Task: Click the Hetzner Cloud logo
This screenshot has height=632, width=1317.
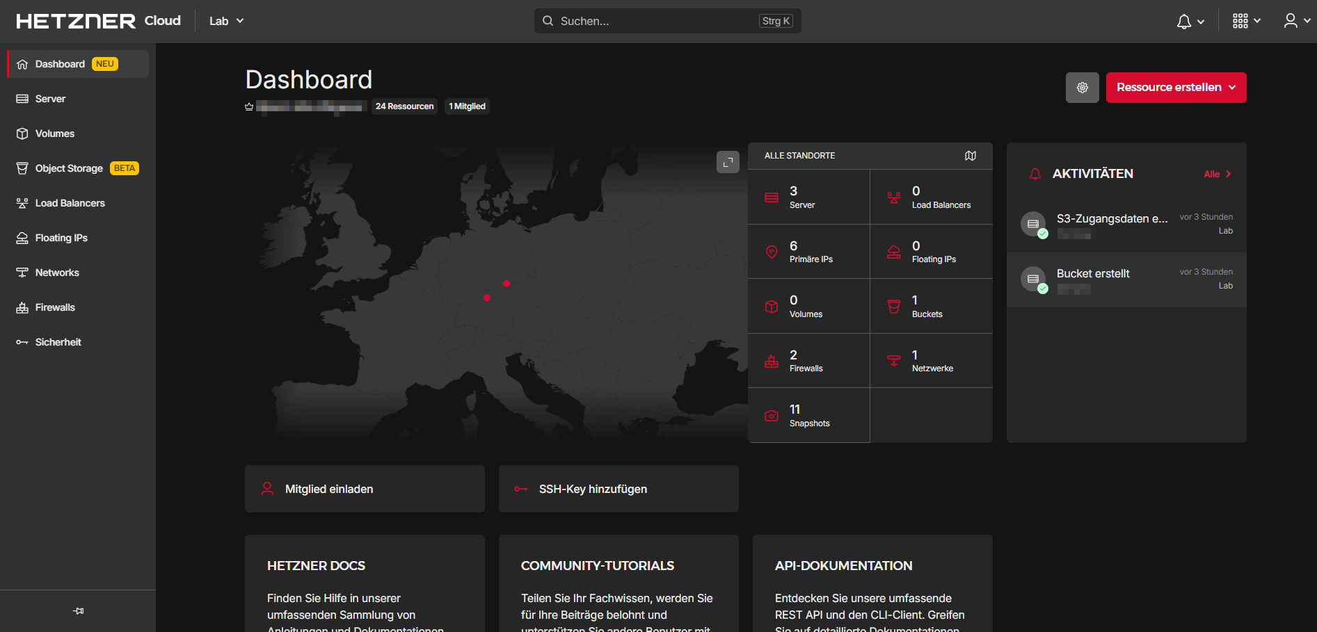Action: 98,21
